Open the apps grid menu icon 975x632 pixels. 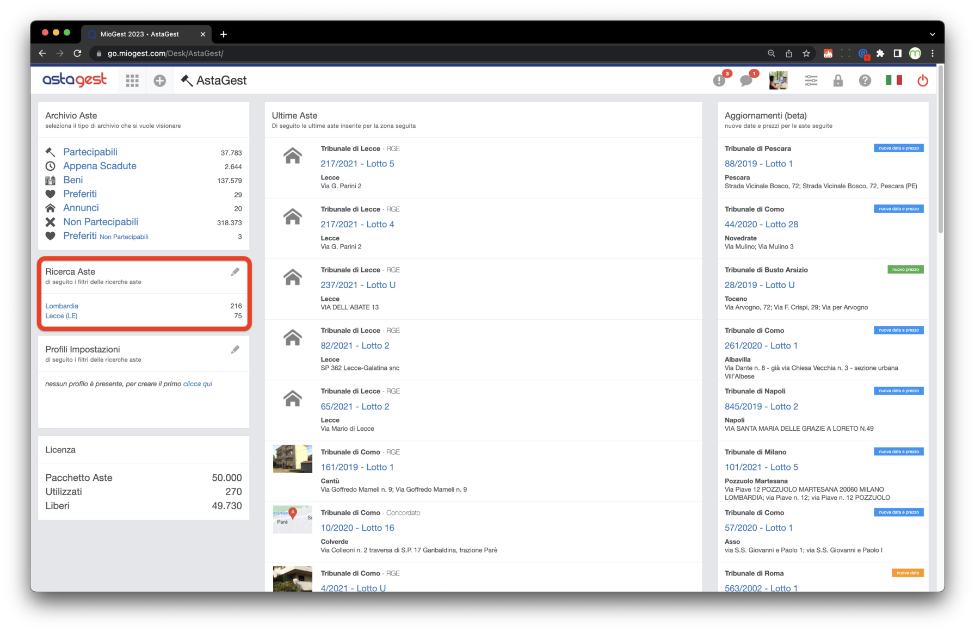click(132, 80)
